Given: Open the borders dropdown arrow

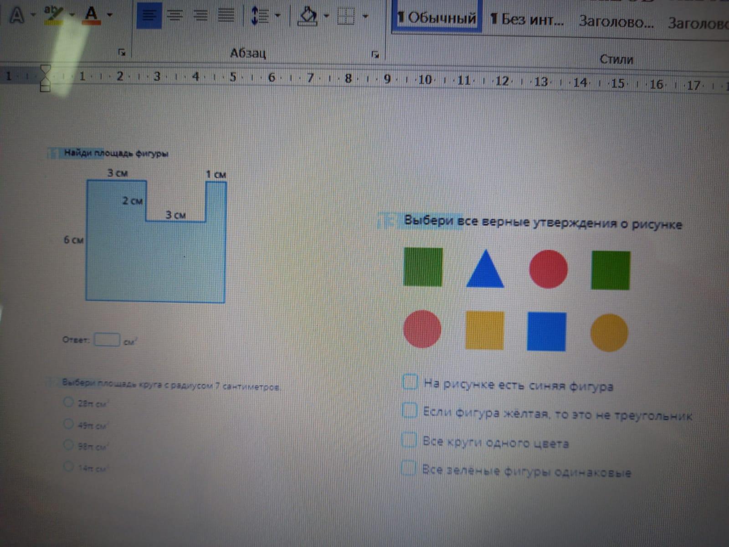Looking at the screenshot, I should click(x=365, y=17).
